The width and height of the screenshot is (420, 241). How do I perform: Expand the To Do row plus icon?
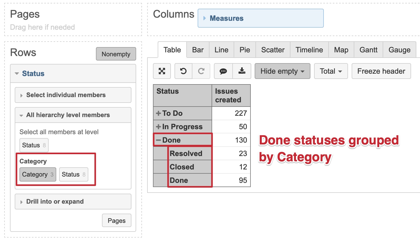pyautogui.click(x=158, y=113)
